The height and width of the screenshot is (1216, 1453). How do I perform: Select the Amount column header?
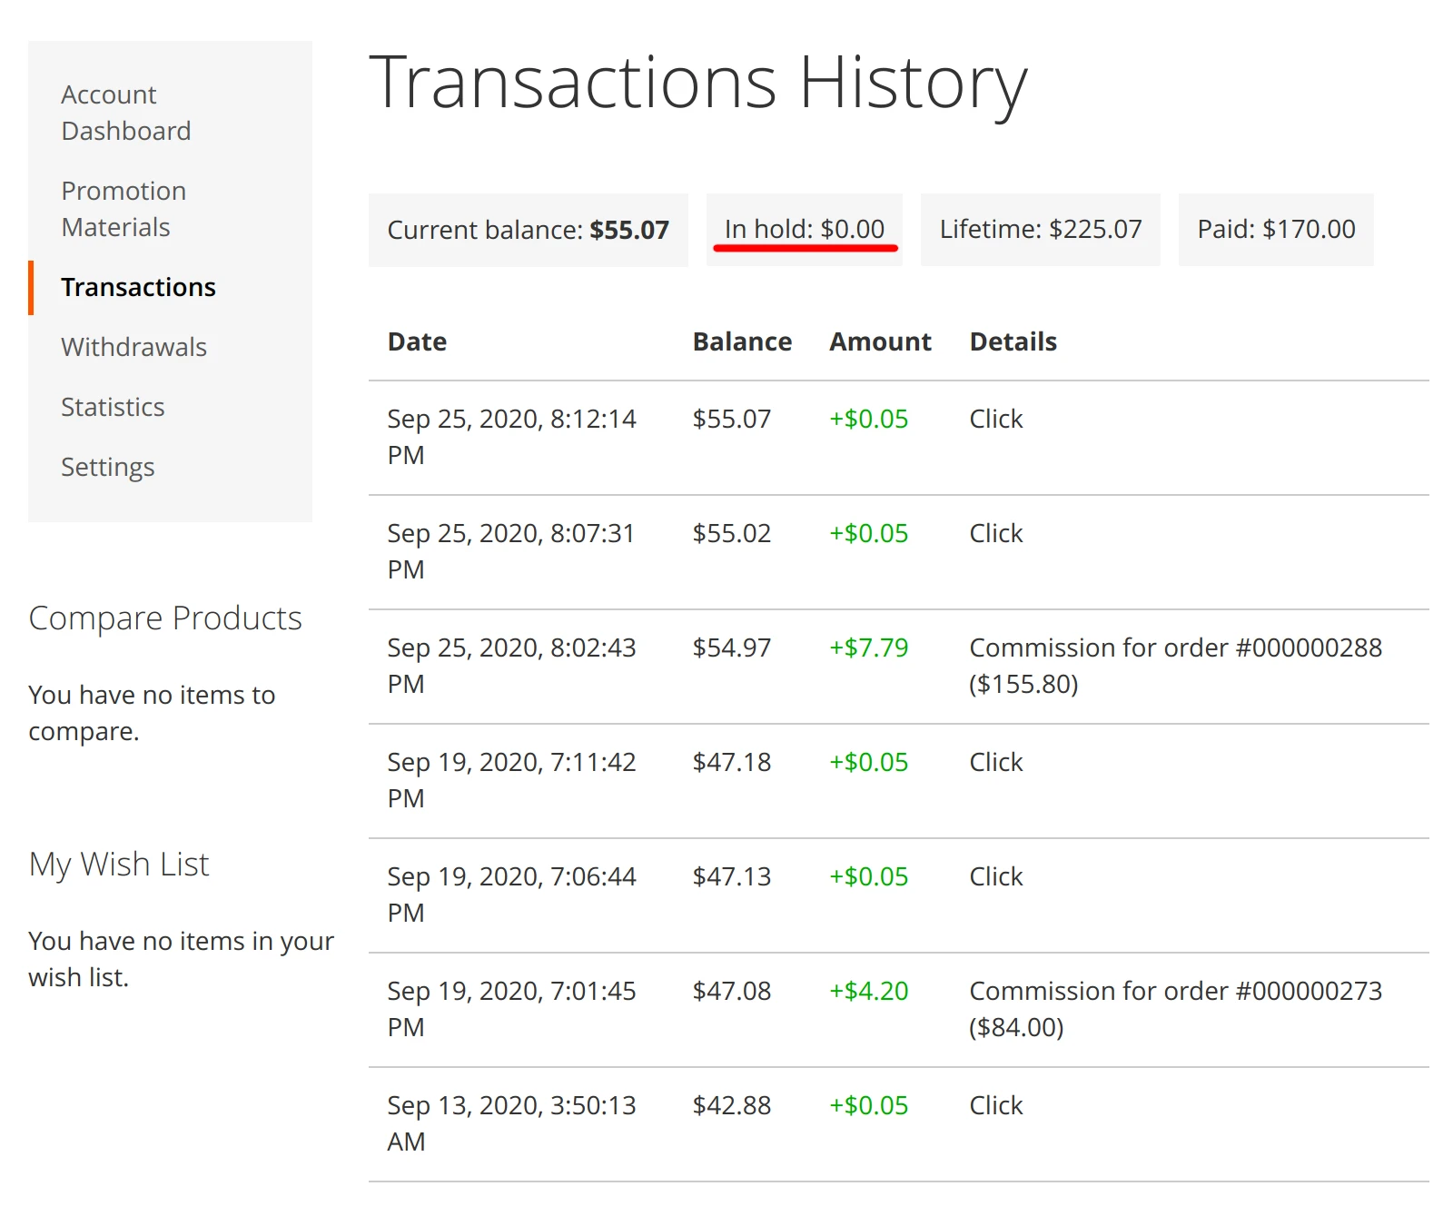point(879,341)
